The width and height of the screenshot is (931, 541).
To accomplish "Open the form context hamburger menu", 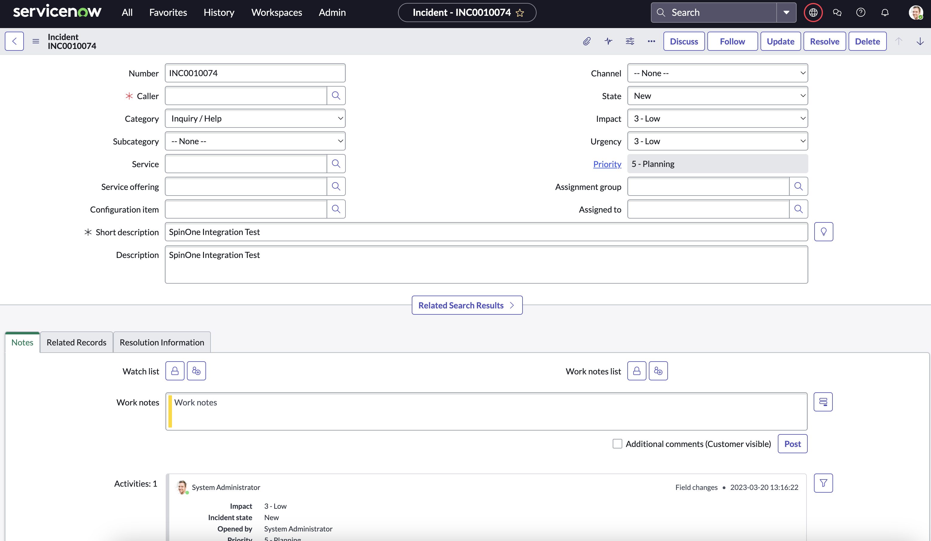I will click(x=36, y=41).
